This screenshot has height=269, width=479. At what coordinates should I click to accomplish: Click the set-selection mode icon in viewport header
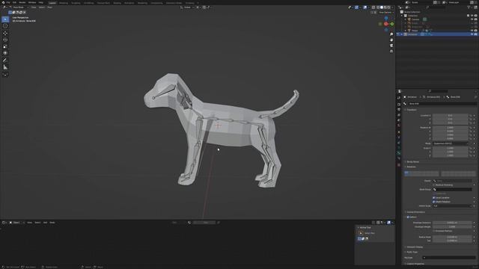tap(10, 13)
